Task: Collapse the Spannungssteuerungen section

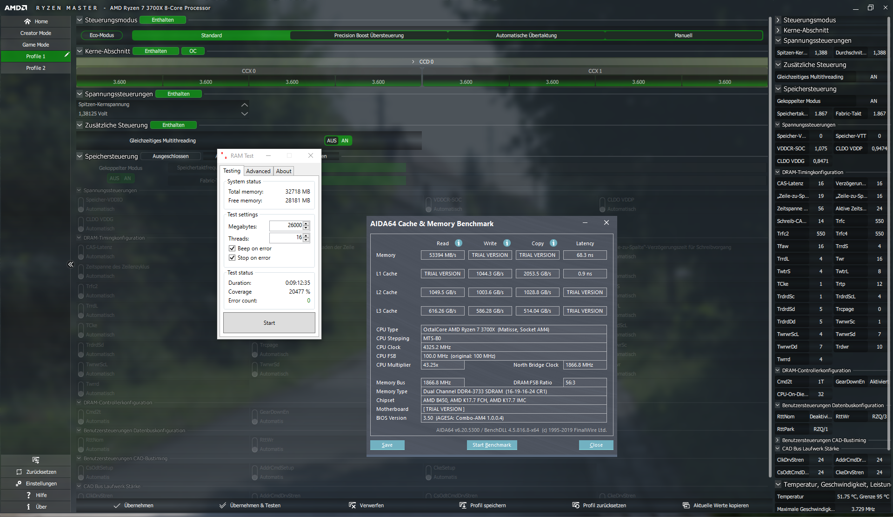Action: pyautogui.click(x=80, y=94)
